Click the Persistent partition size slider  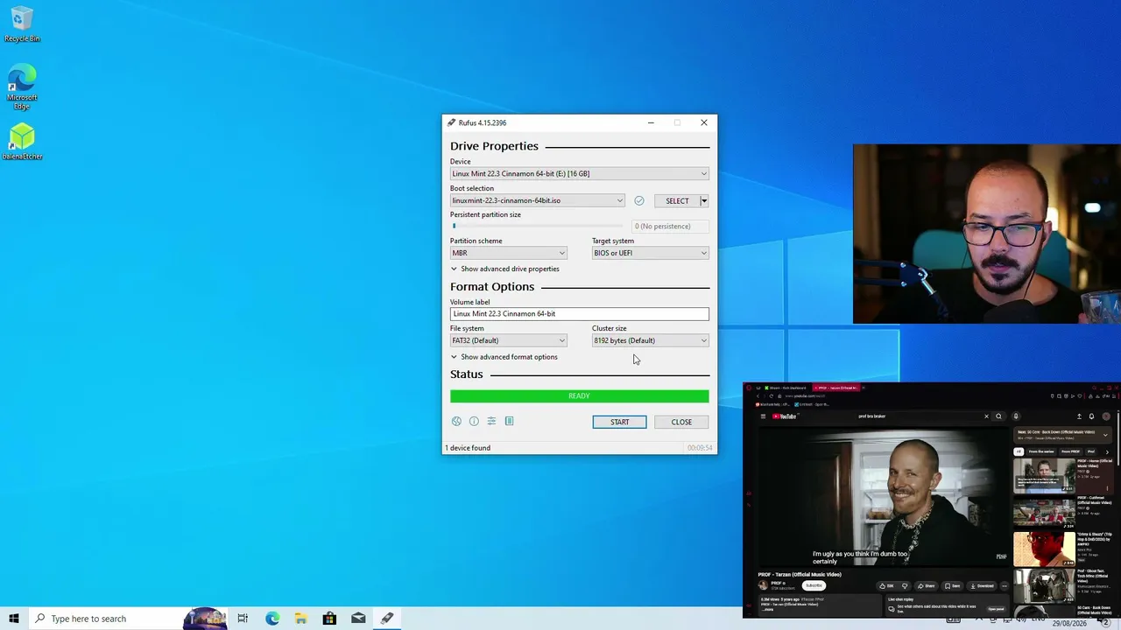(538, 226)
